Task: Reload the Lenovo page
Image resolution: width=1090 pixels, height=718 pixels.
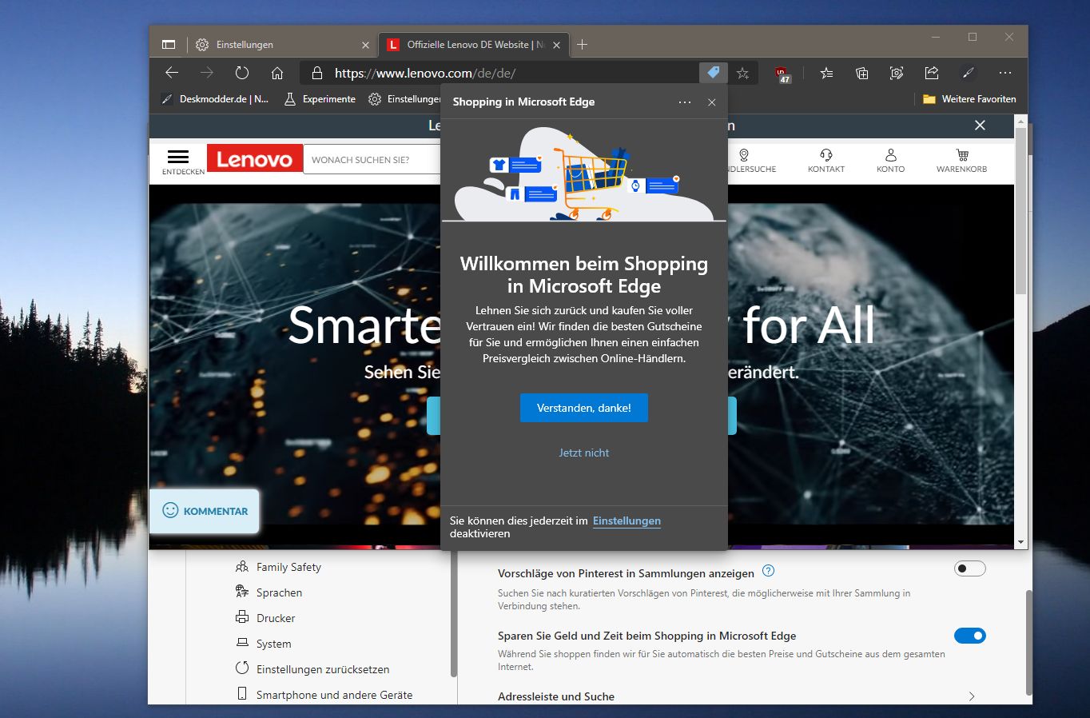Action: [x=242, y=73]
